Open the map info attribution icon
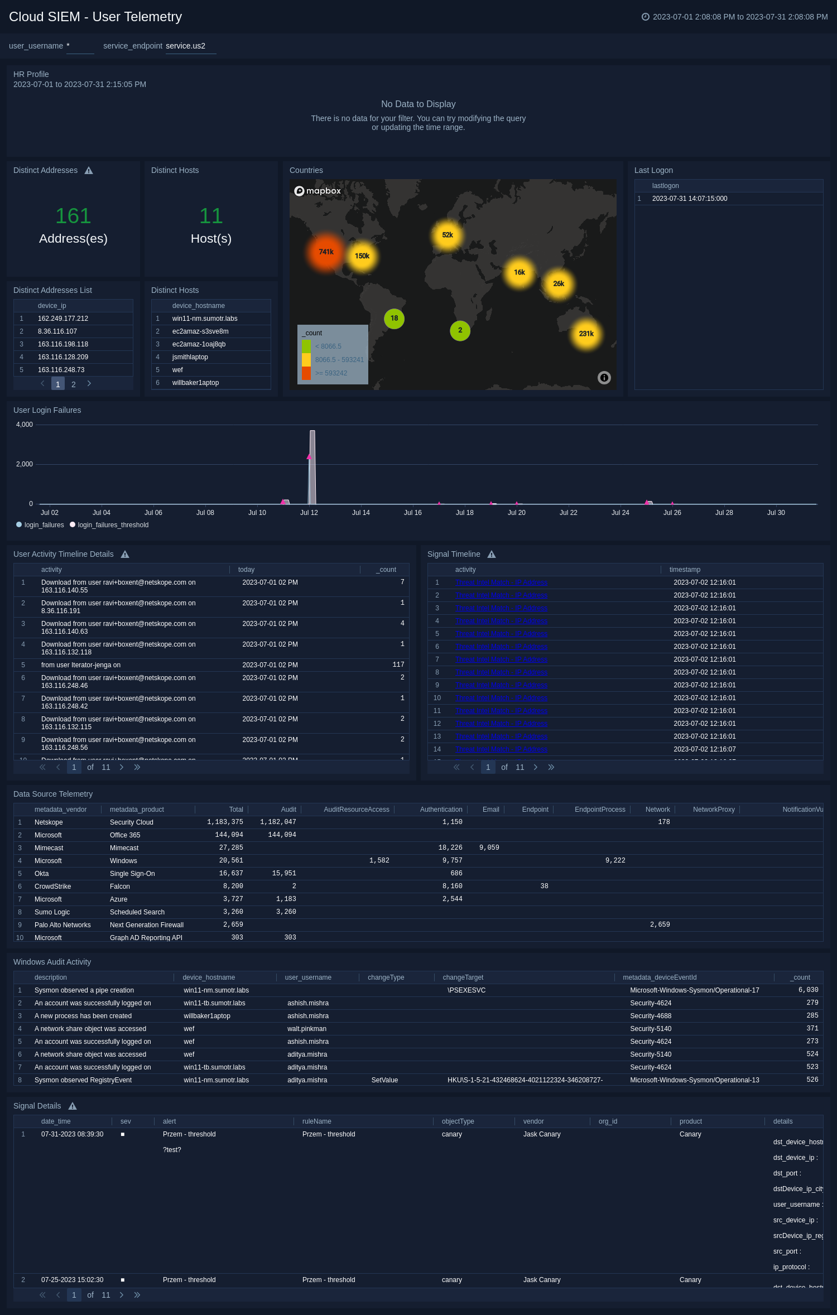This screenshot has width=837, height=1315. coord(604,378)
